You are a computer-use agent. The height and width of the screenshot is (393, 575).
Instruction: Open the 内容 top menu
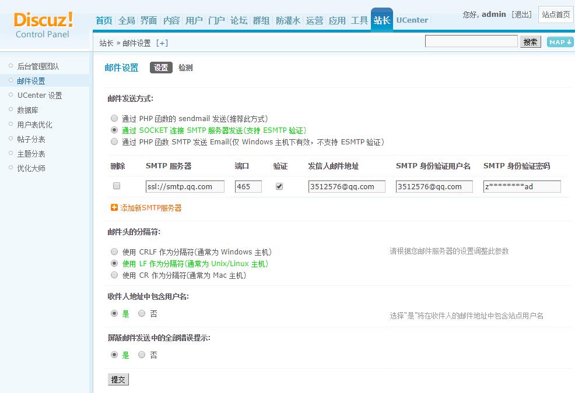click(x=171, y=20)
